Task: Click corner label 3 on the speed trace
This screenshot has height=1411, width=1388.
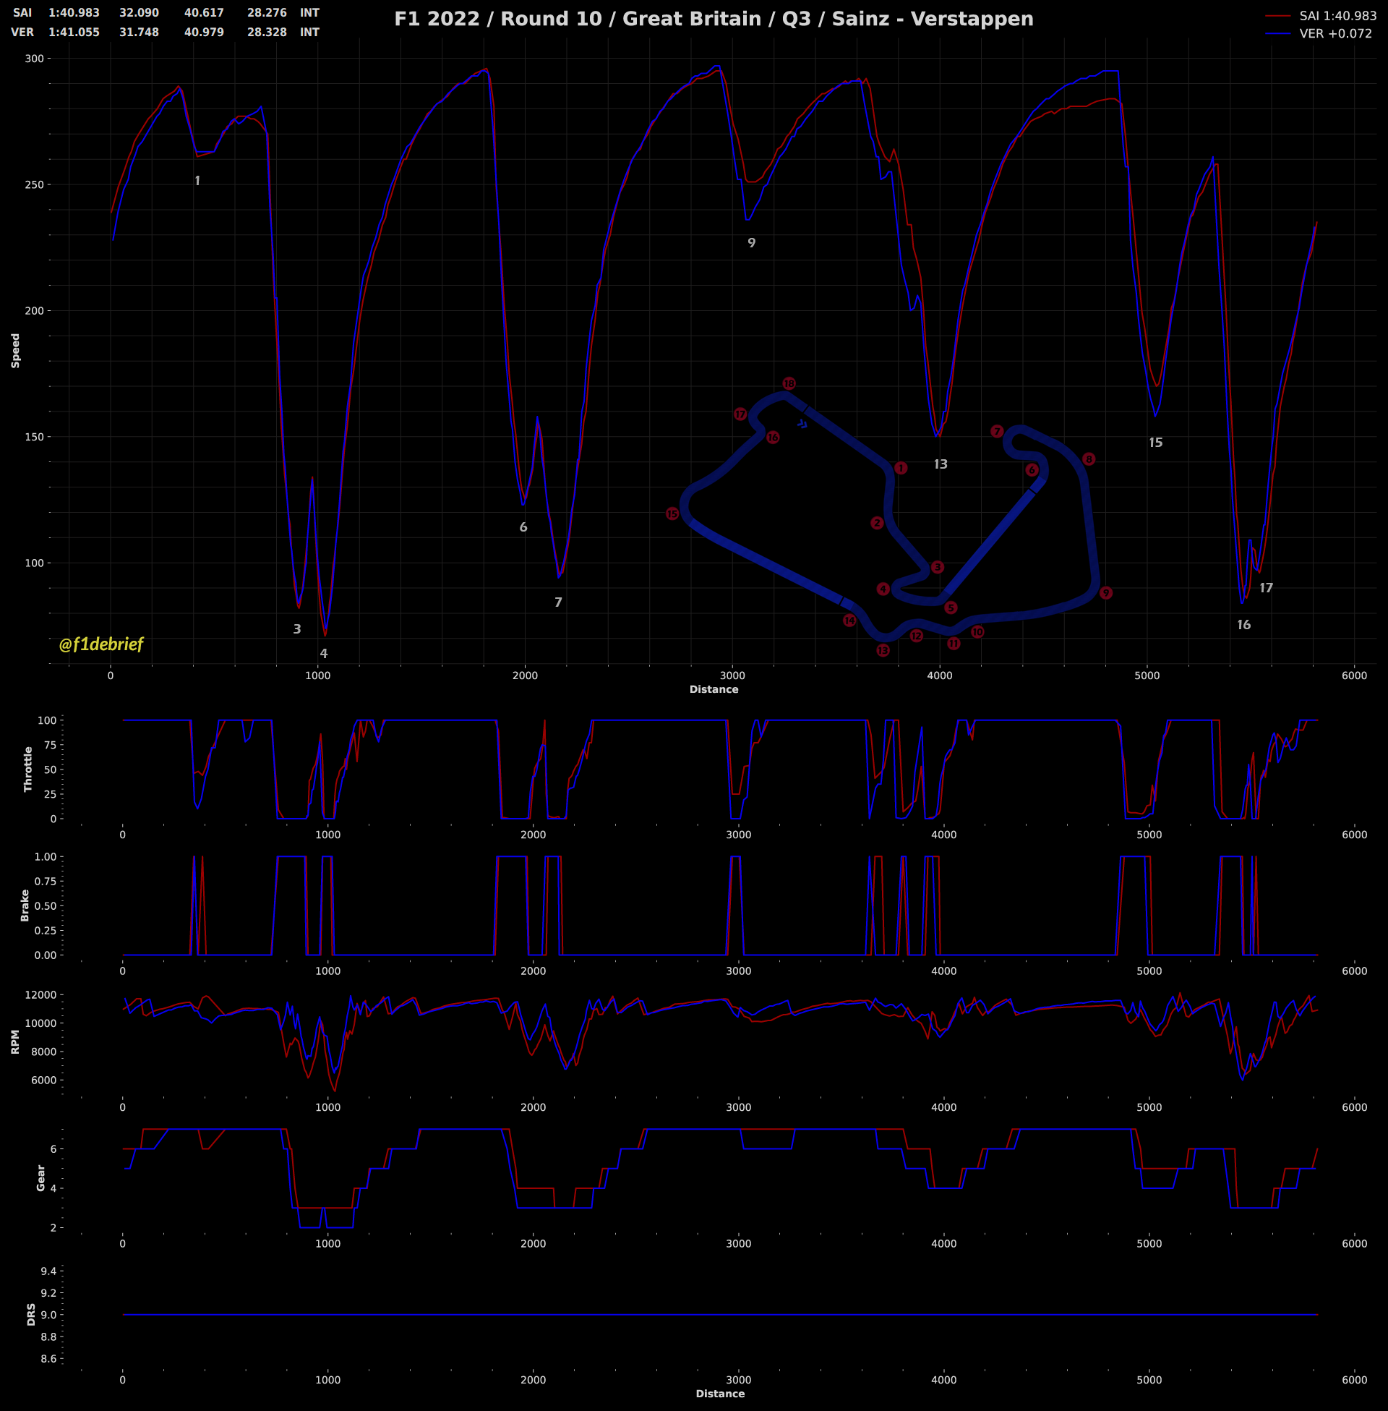Action: pyautogui.click(x=296, y=629)
